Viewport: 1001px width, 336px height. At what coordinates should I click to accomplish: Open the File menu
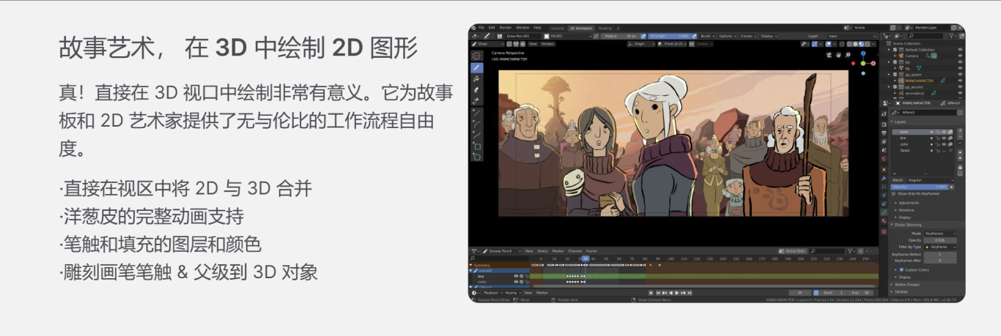pos(481,28)
